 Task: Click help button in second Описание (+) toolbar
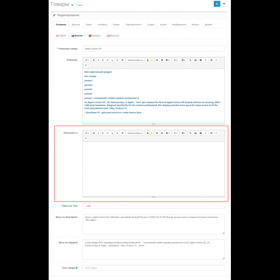point(86,138)
